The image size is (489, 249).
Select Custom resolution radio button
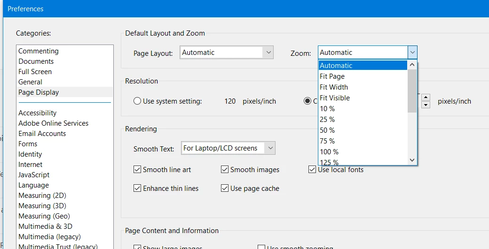coord(308,101)
